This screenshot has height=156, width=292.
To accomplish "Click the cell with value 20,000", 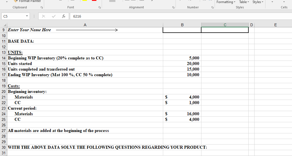I will pos(182,64).
